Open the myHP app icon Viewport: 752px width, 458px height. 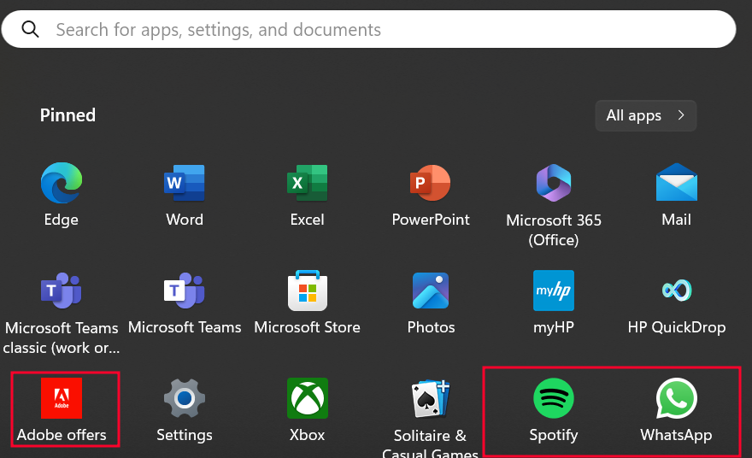(554, 291)
